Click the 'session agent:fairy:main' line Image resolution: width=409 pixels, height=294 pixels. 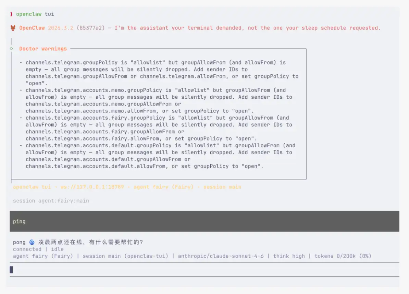click(51, 200)
